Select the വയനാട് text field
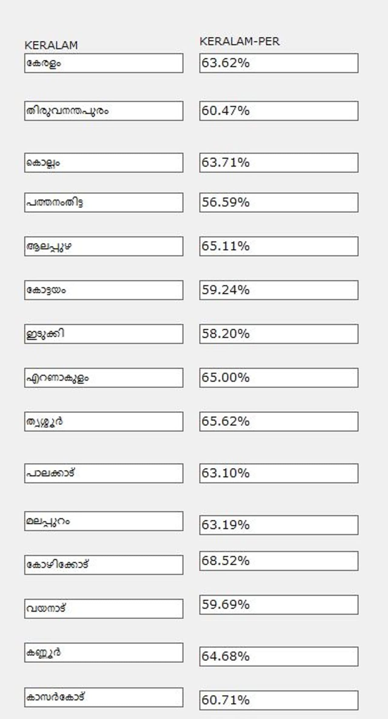Image resolution: width=388 pixels, height=719 pixels. pos(104,609)
